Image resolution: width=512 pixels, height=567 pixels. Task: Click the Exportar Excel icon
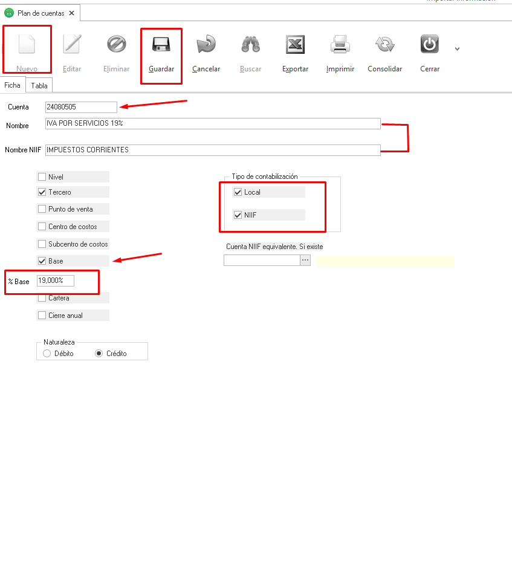pyautogui.click(x=295, y=45)
